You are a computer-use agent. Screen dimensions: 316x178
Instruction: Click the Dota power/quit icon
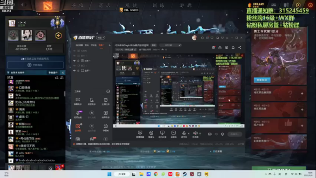click(x=310, y=5)
